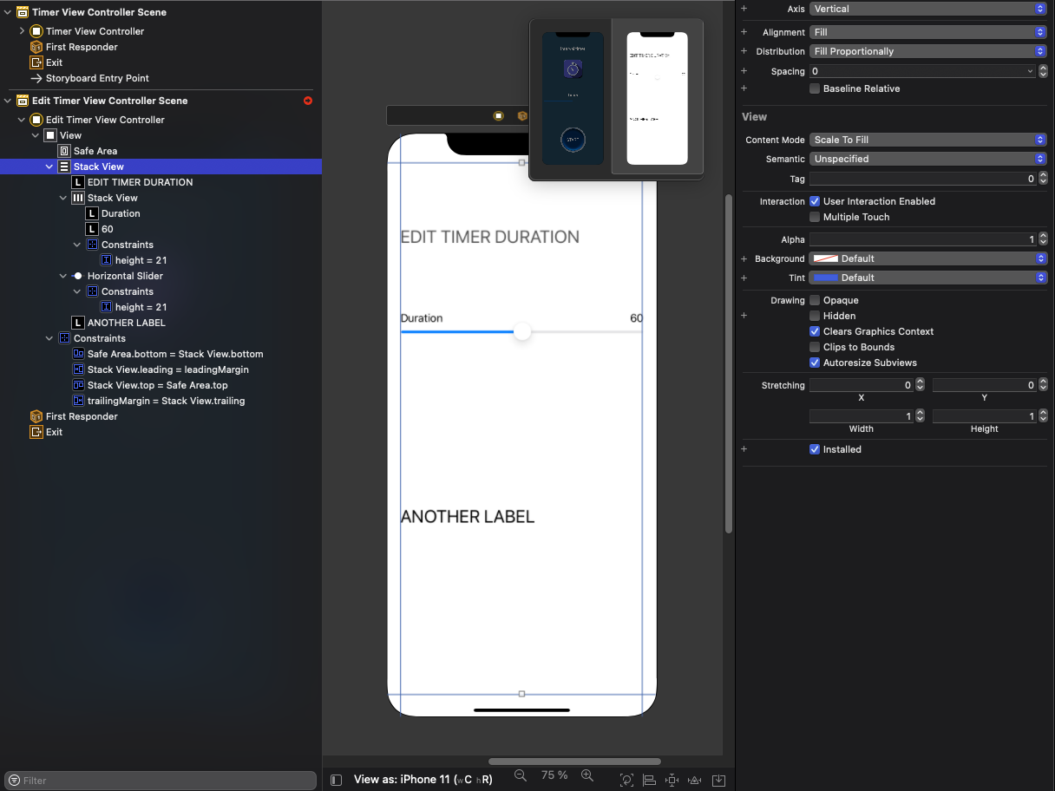Image resolution: width=1055 pixels, height=791 pixels.
Task: Open the Content Mode dropdown
Action: [x=928, y=140]
